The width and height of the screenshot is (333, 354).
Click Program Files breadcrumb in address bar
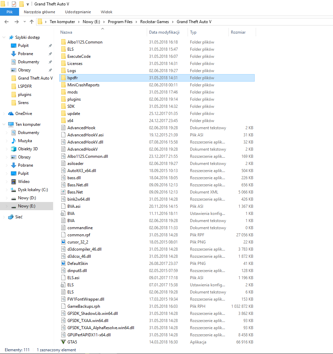120,22
